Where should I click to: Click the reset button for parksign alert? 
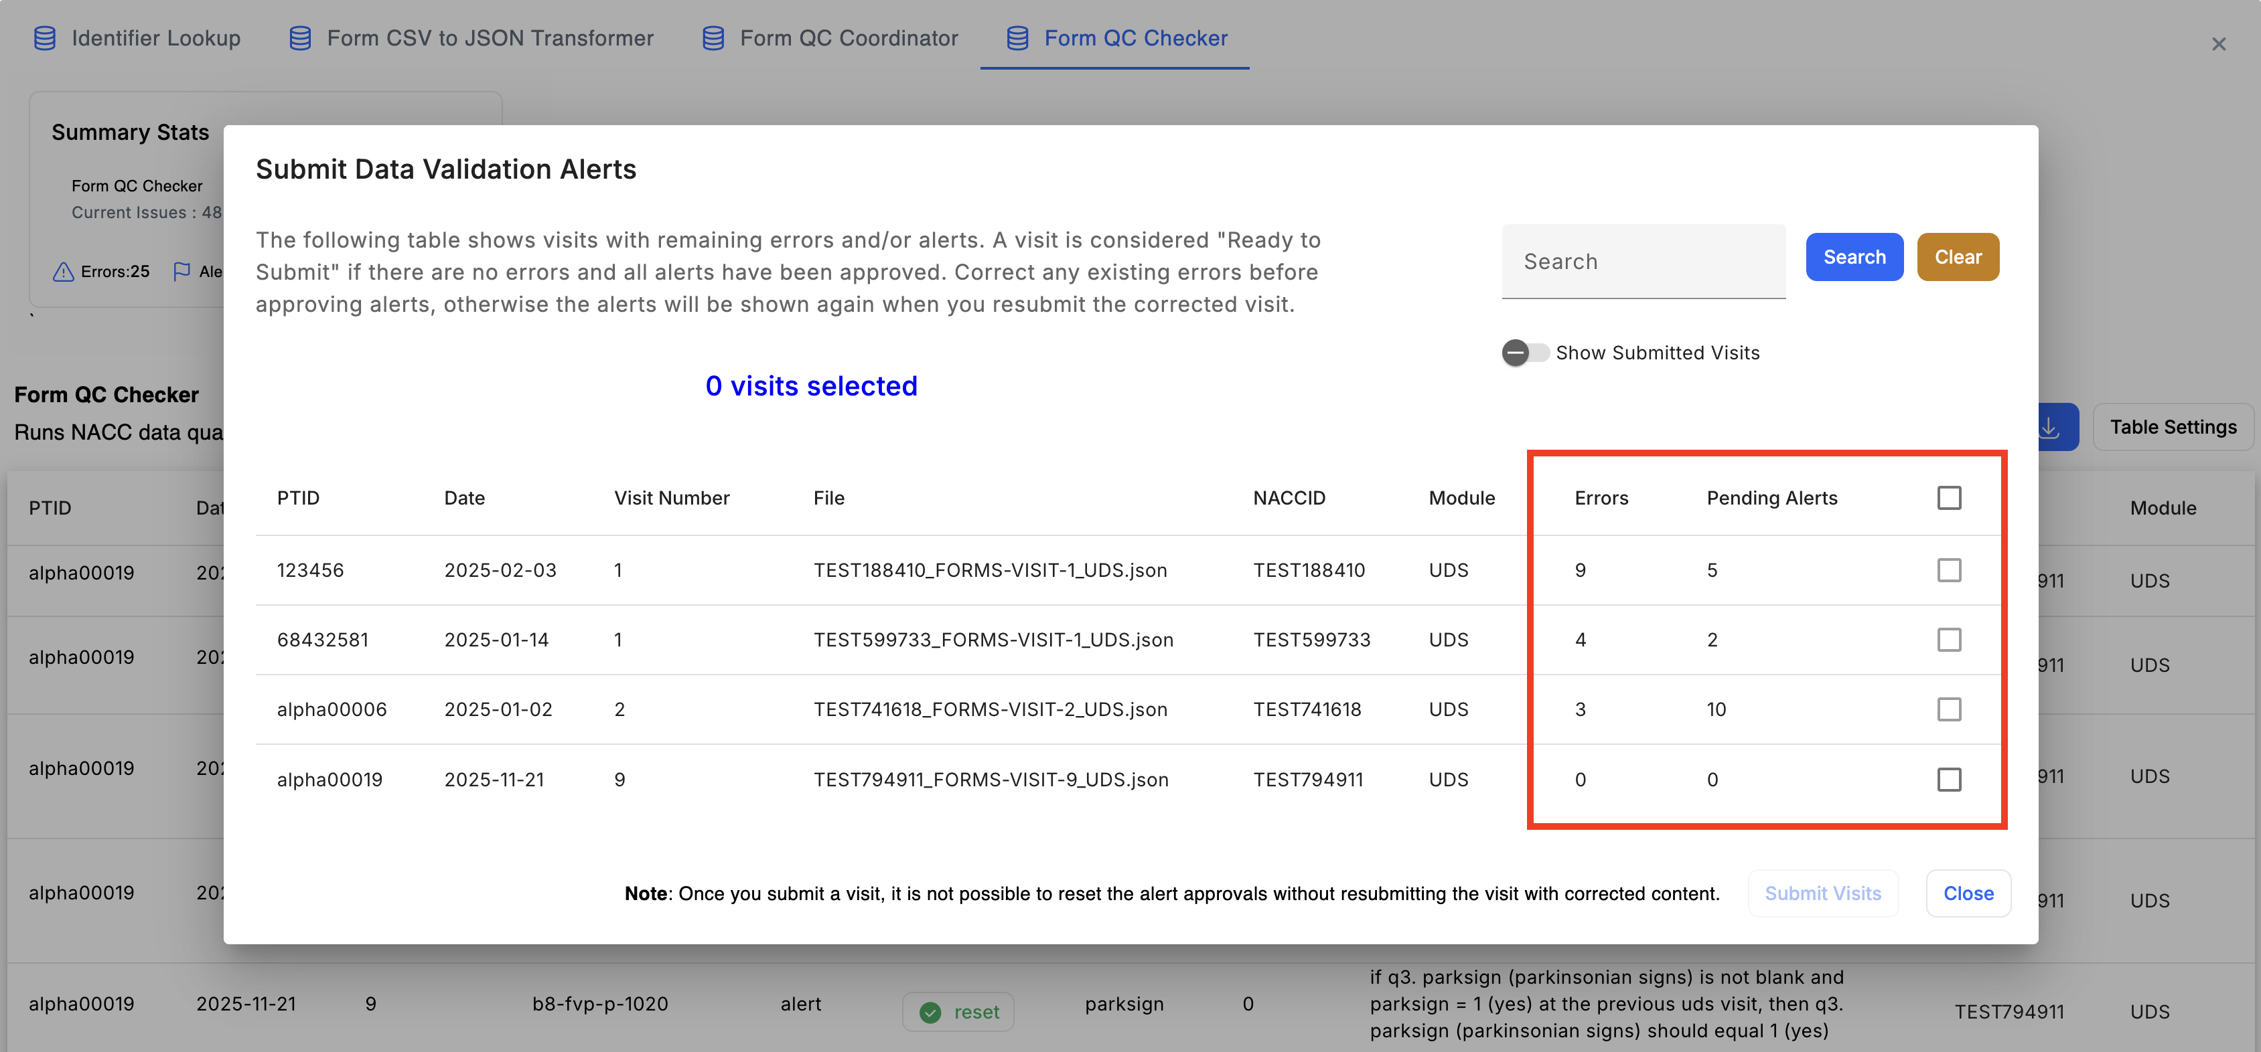click(x=958, y=1012)
